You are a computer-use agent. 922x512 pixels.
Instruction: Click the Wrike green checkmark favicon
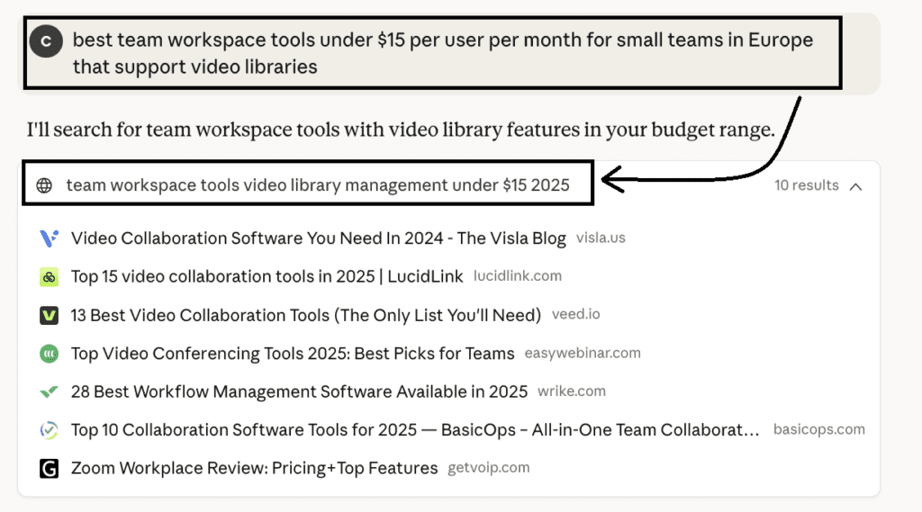[x=50, y=392]
